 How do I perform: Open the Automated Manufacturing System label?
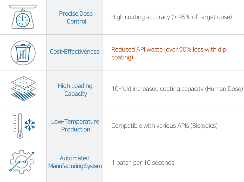pos(75,162)
